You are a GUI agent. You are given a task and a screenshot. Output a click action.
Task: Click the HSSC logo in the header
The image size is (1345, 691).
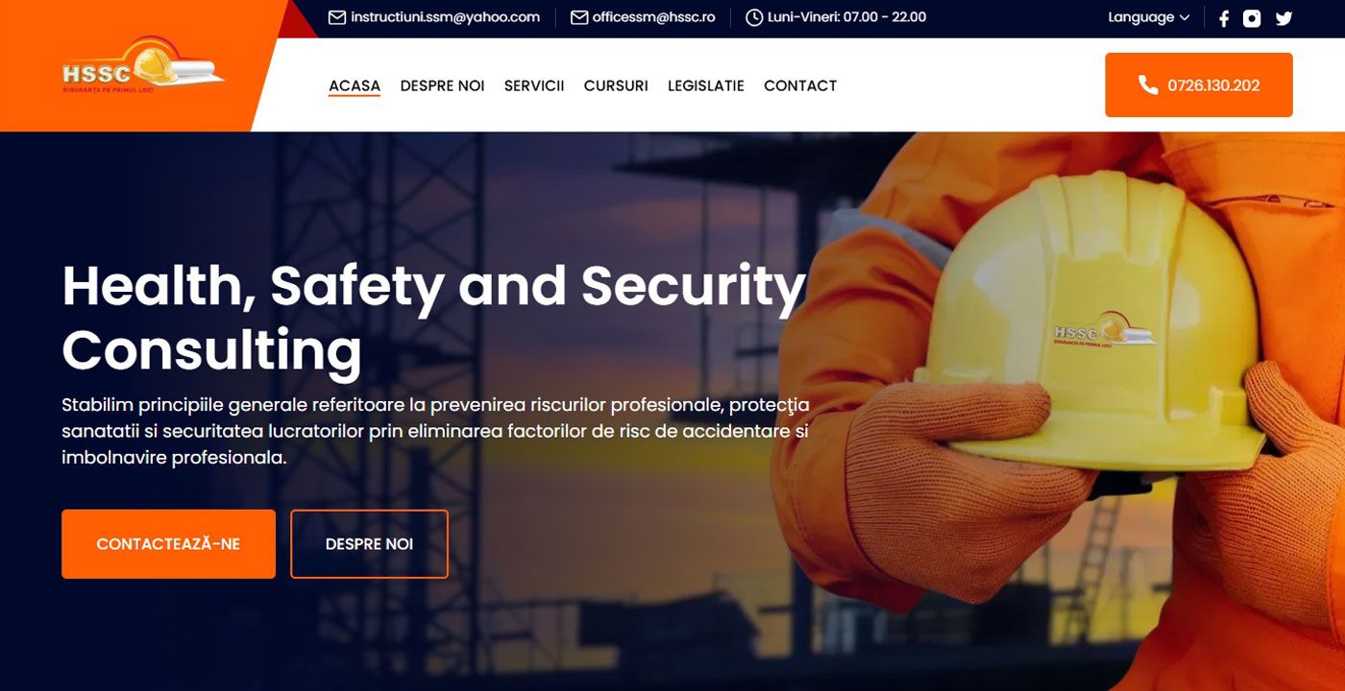pyautogui.click(x=144, y=64)
